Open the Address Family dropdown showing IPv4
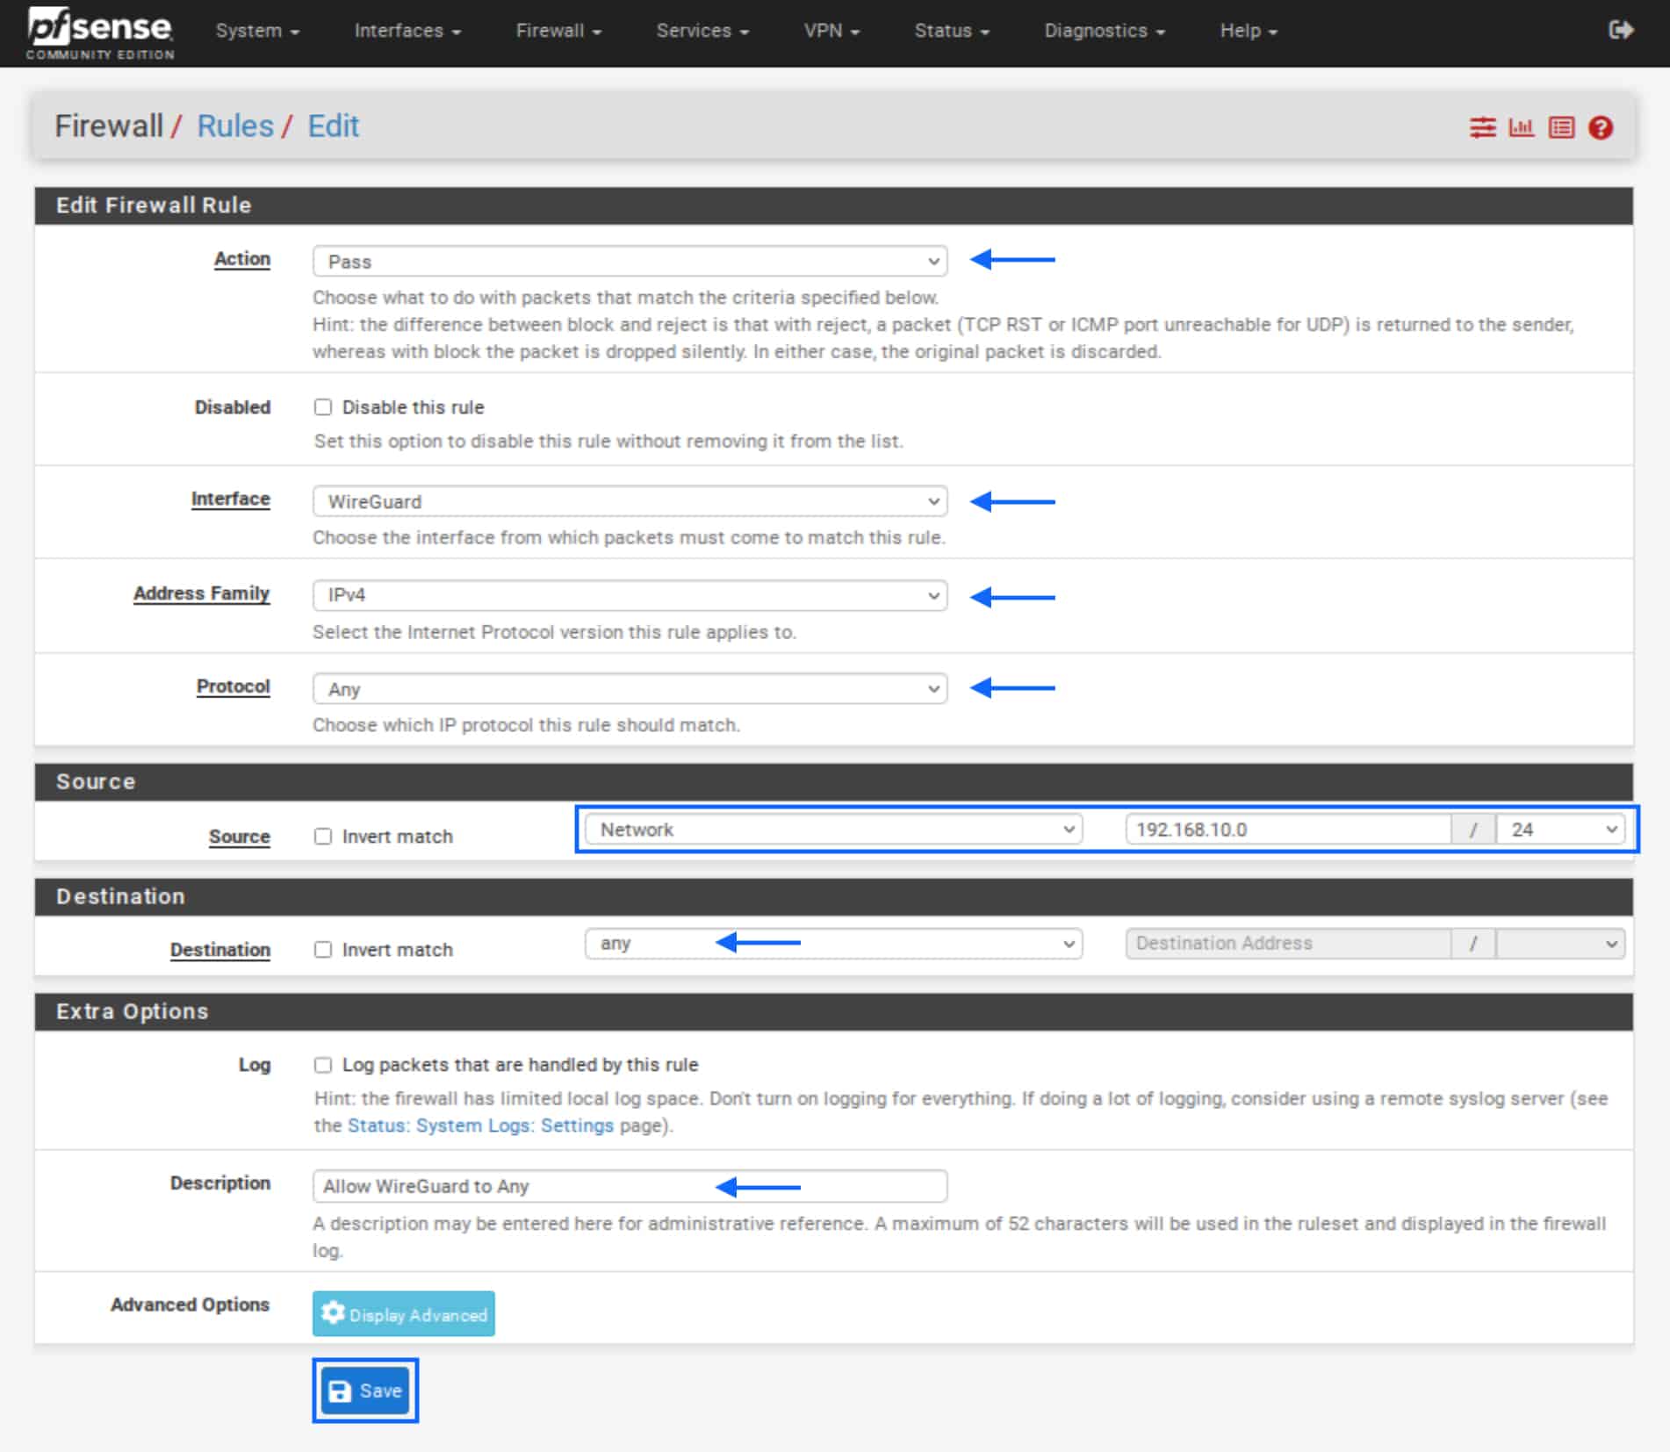 [630, 595]
